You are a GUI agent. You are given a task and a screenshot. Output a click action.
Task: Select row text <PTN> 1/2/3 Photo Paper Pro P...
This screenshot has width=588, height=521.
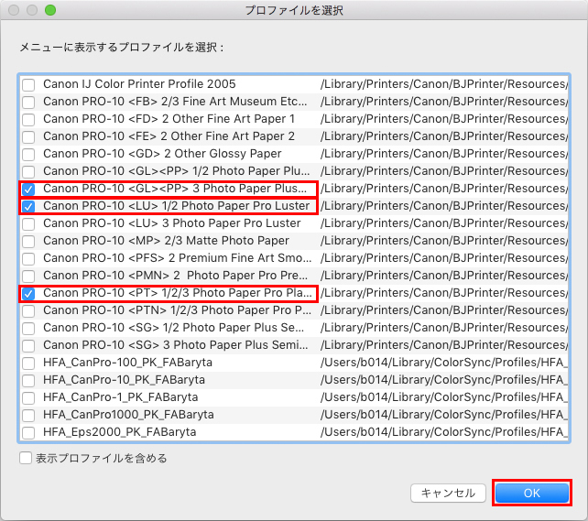pos(178,310)
